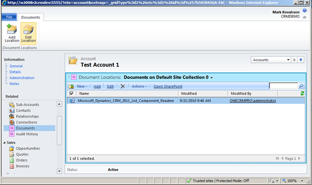Click the help question mark icon

(x=304, y=10)
